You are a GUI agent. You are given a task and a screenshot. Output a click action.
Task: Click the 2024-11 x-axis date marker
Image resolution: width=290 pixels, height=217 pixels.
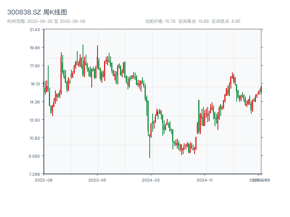(204, 180)
